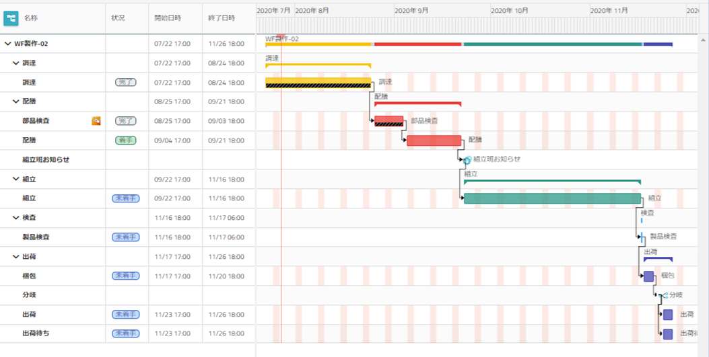Click the 未着手 badge on 製品検査 row
This screenshot has width=709, height=357.
tap(125, 237)
